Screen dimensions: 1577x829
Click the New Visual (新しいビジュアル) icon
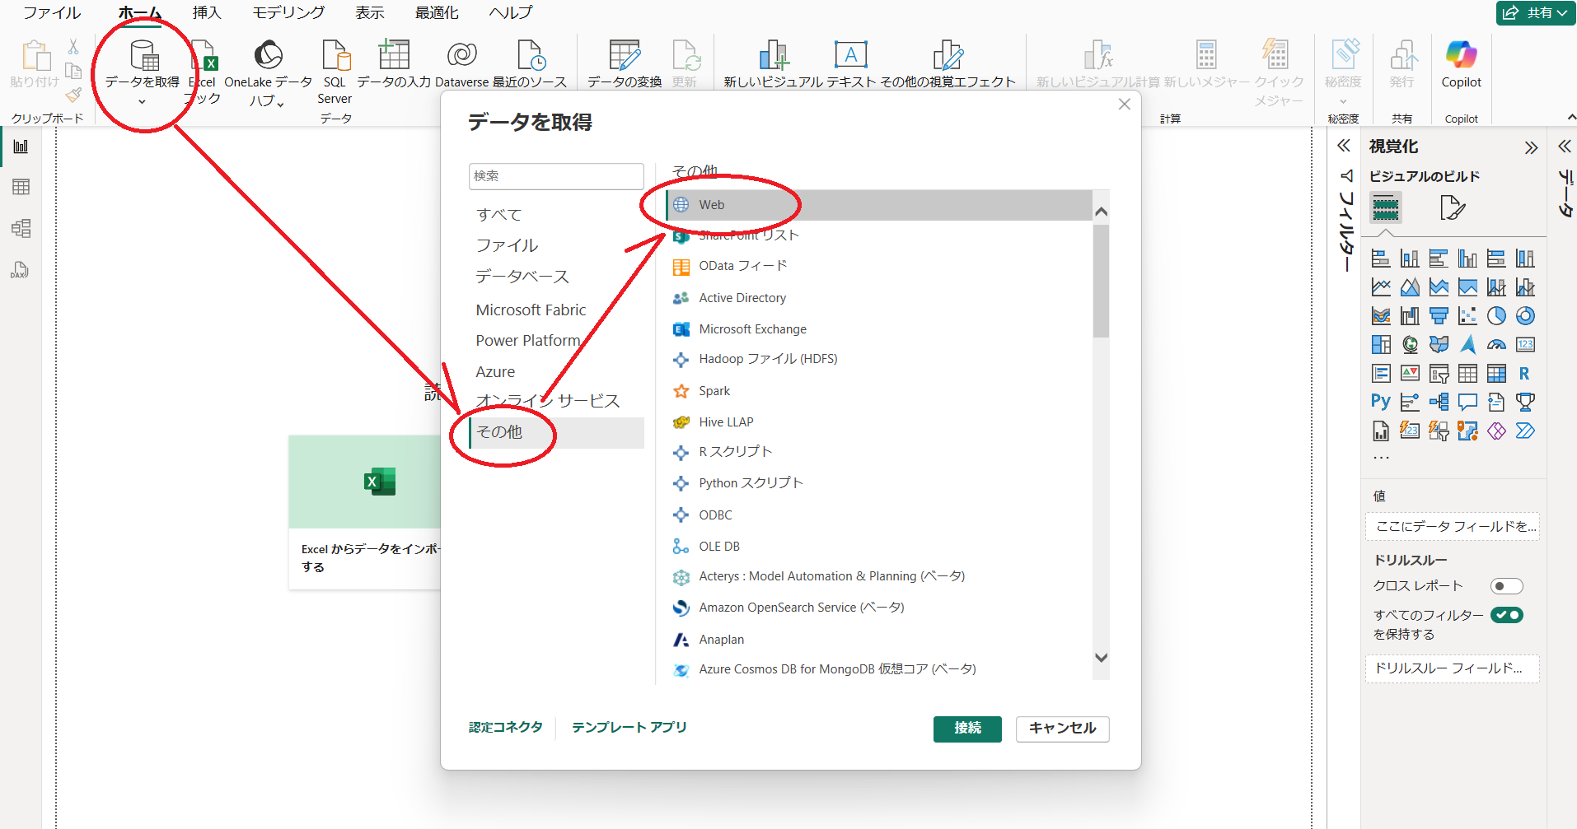[x=774, y=55]
